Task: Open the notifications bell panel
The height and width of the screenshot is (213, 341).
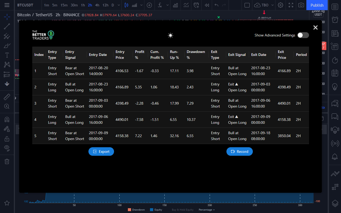Action: pyautogui.click(x=335, y=157)
